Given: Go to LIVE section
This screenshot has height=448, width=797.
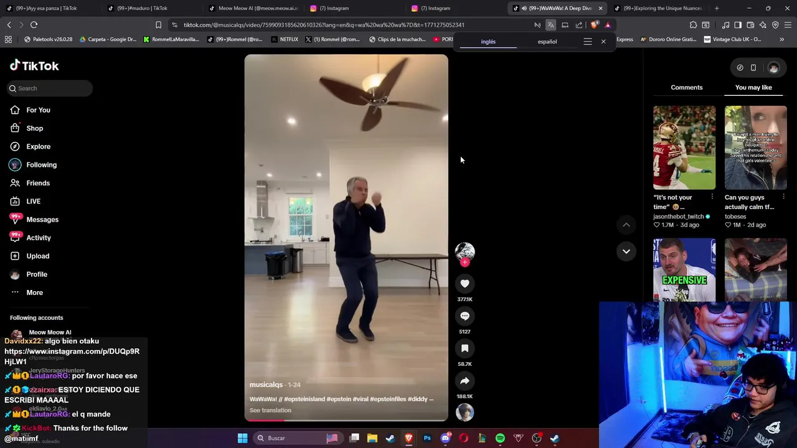Looking at the screenshot, I should click(x=33, y=202).
